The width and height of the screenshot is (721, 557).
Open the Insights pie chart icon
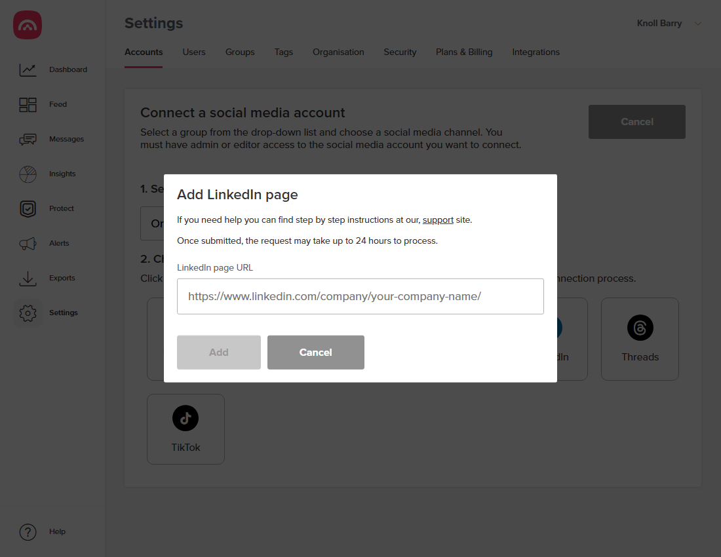(x=28, y=174)
